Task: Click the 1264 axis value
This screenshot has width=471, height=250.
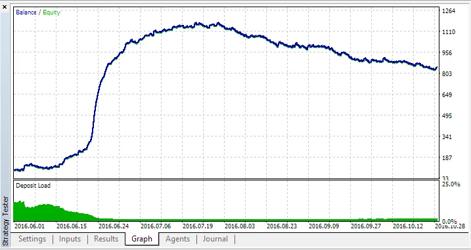Action: click(x=449, y=11)
